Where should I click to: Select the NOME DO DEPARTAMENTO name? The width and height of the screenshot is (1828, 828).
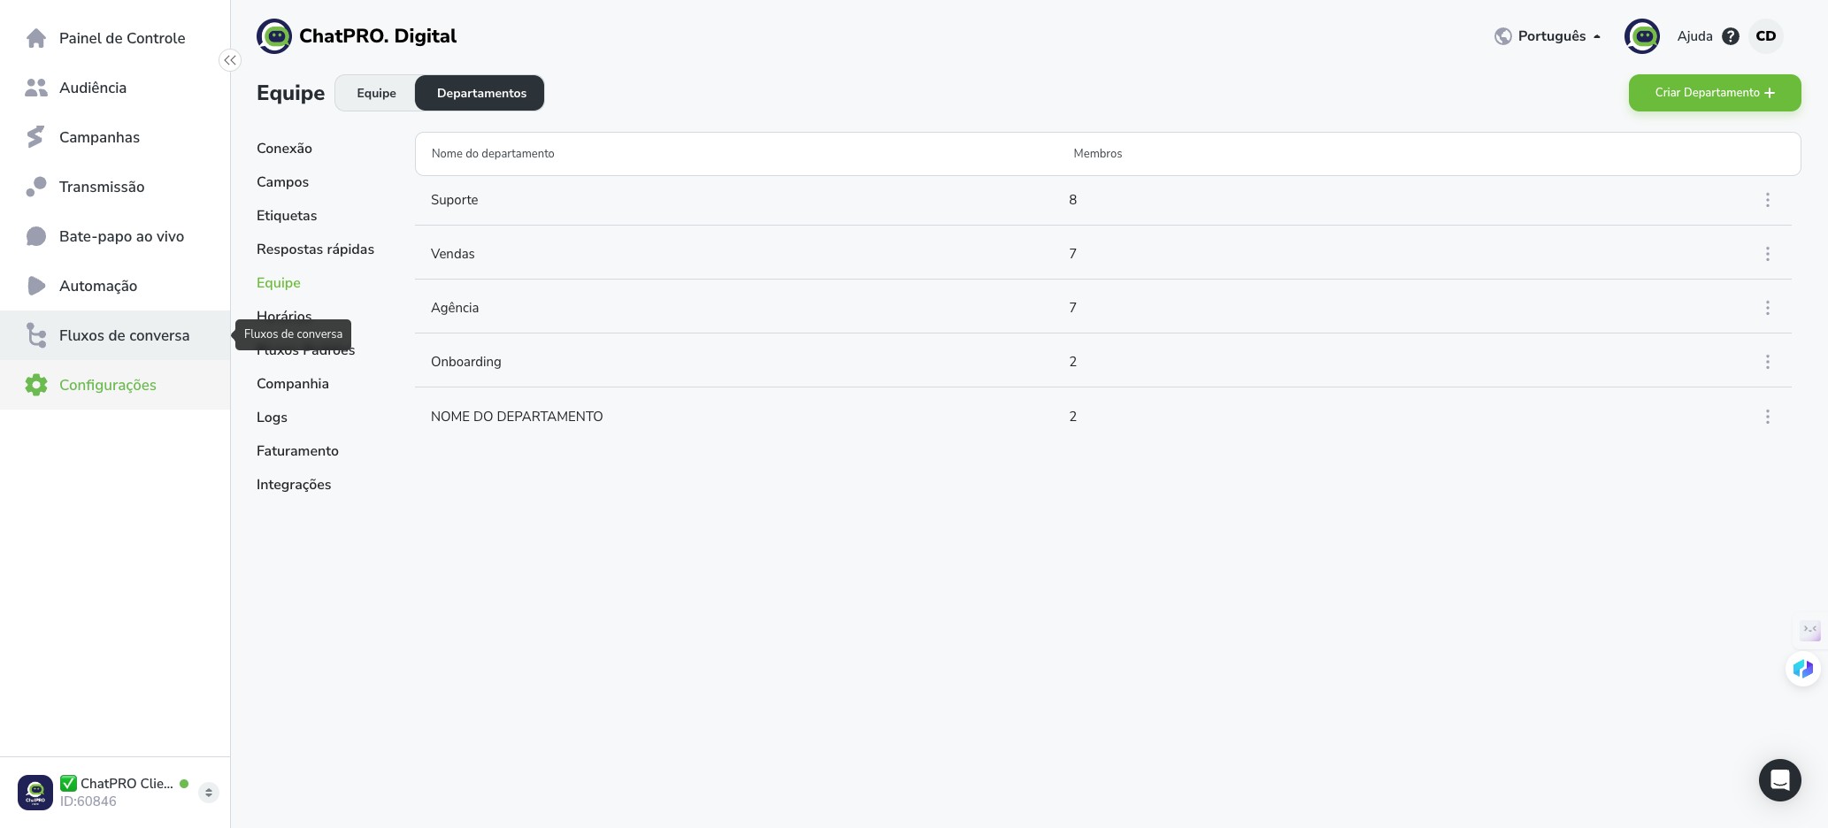517,417
